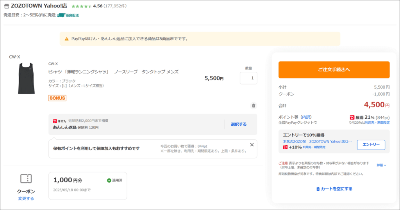Click the coupon ticket icon
Image resolution: width=400 pixels, height=210 pixels.
coord(26,179)
